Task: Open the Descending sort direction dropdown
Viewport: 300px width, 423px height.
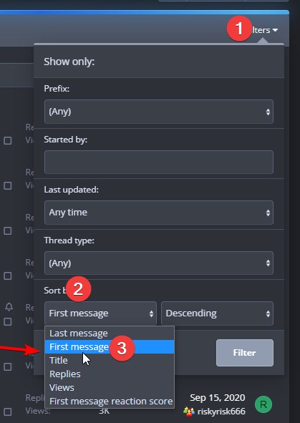Action: 217,313
